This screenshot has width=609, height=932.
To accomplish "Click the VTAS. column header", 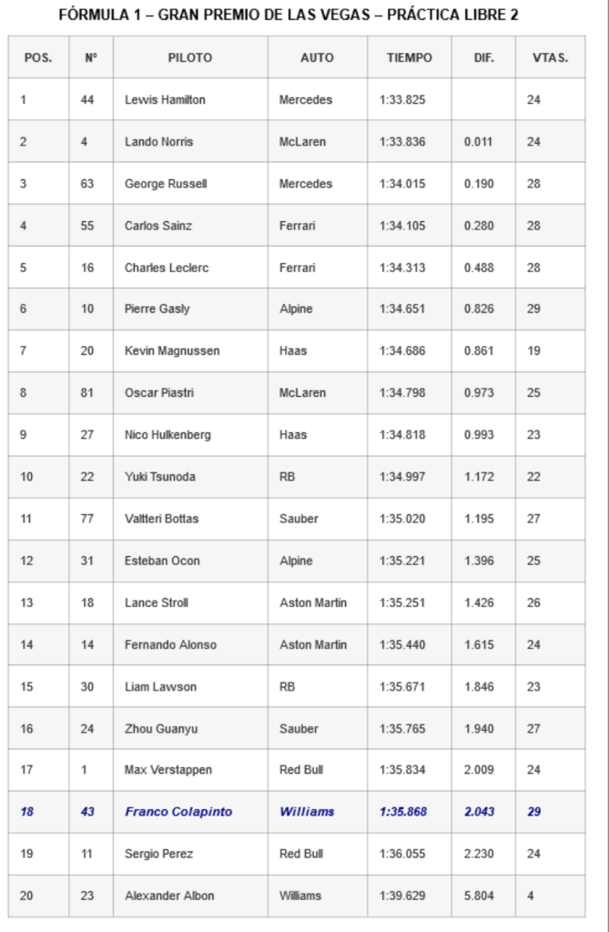I will point(550,57).
